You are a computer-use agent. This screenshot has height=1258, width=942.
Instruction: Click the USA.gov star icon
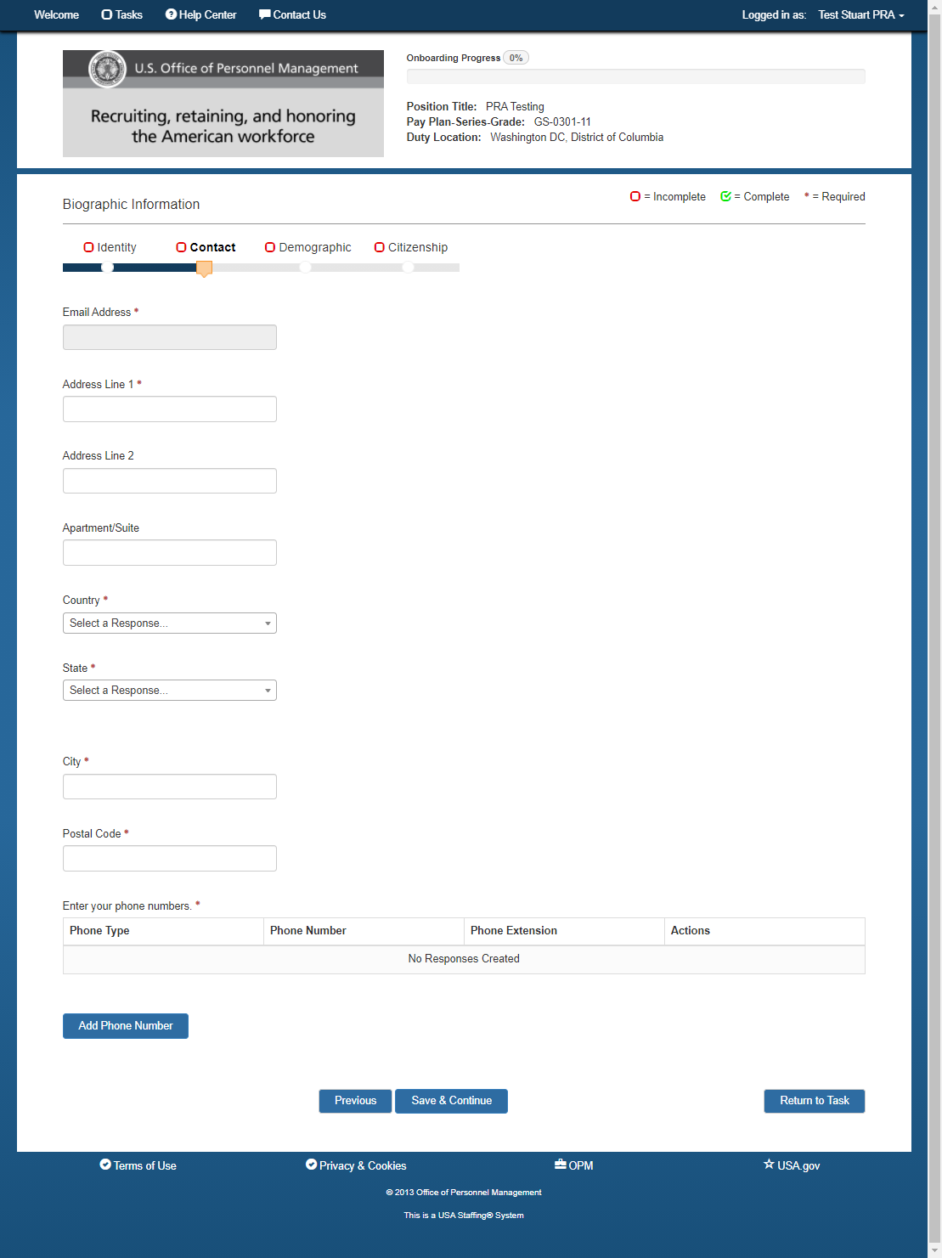pyautogui.click(x=769, y=1165)
